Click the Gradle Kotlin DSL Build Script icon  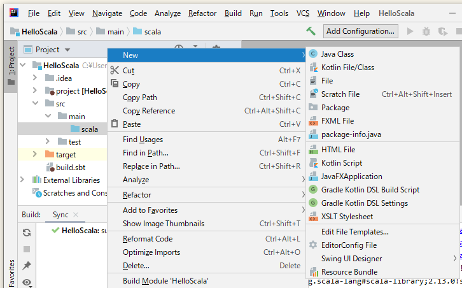(313, 189)
